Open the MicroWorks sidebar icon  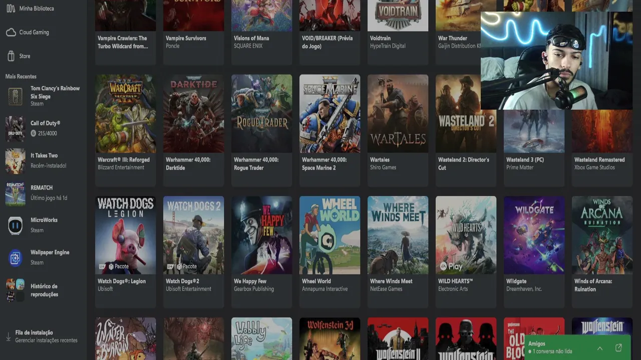[15, 225]
